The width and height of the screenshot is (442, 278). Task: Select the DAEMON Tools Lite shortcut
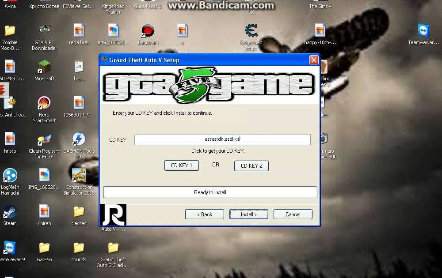tap(79, 139)
